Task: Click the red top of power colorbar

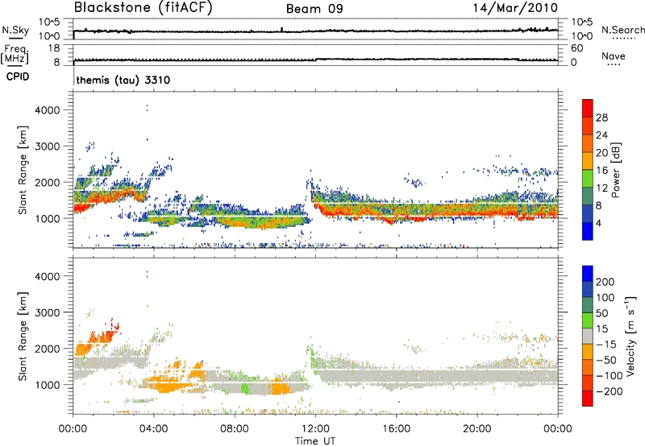Action: point(588,108)
